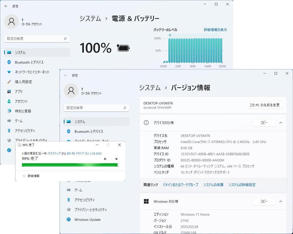The width and height of the screenshot is (293, 234).
Task: Cancel the copy with the X beside pause
Action: (116, 159)
